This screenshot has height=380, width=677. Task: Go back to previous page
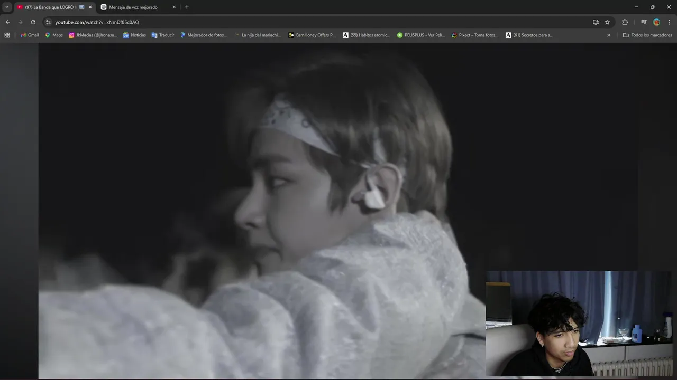coord(7,22)
